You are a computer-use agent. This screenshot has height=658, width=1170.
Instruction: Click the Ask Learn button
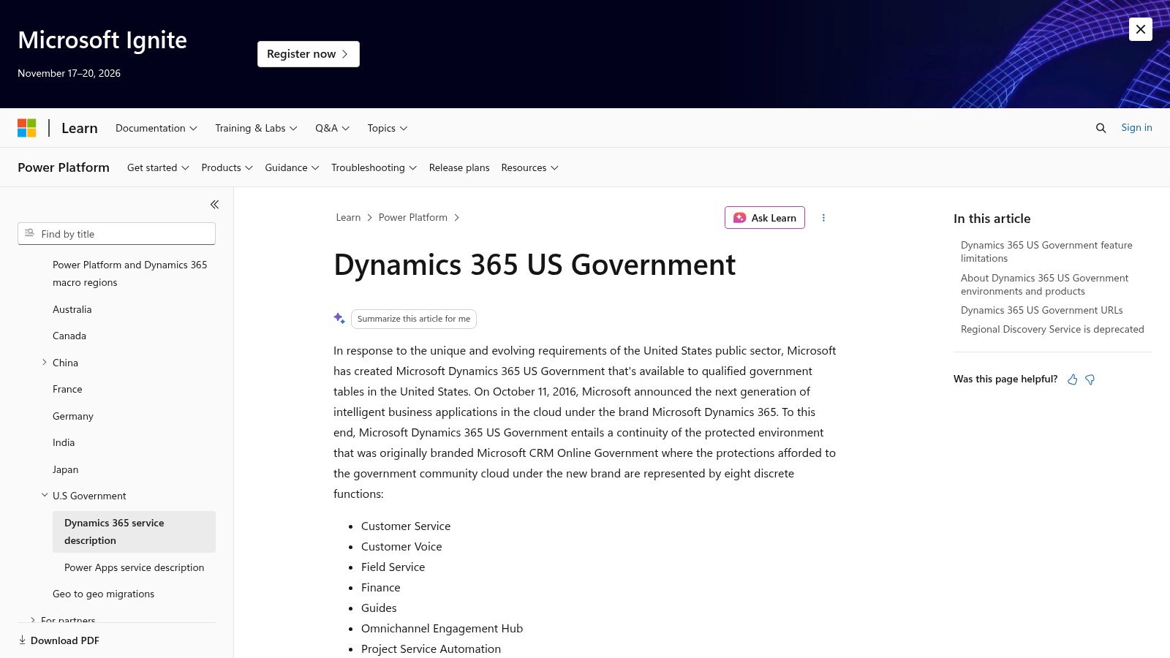click(x=765, y=218)
